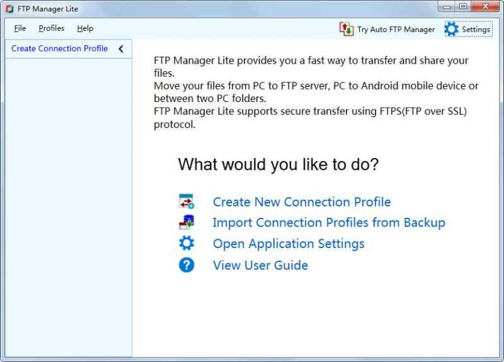Click the 'What would you like to do?' heading
Image resolution: width=504 pixels, height=362 pixels.
click(x=278, y=164)
